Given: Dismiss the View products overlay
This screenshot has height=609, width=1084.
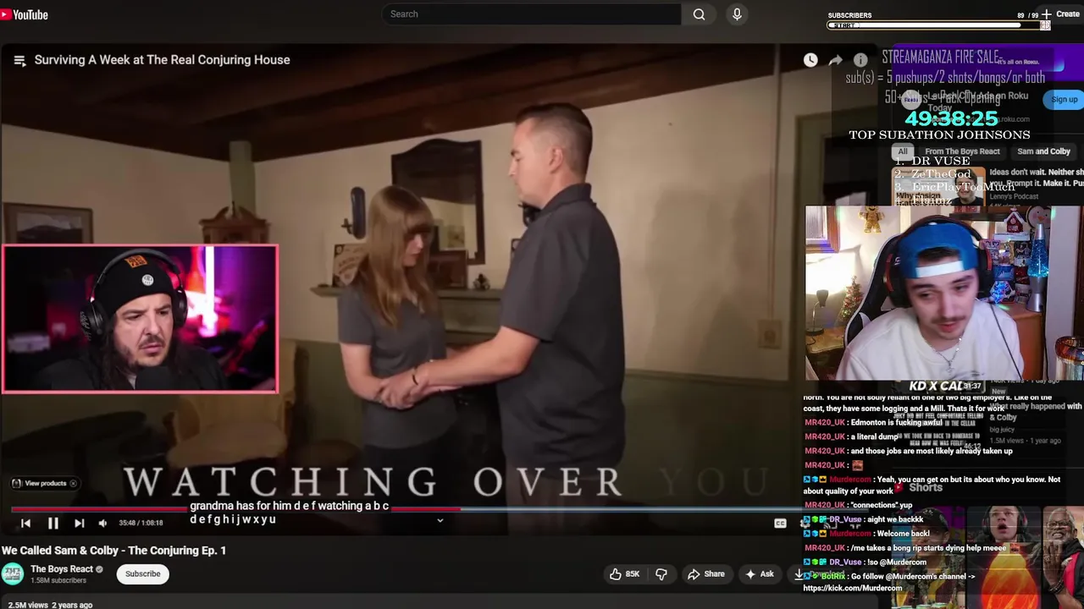Looking at the screenshot, I should click(73, 483).
